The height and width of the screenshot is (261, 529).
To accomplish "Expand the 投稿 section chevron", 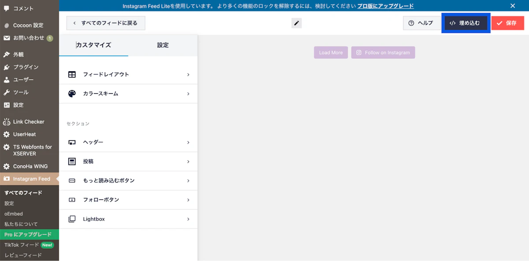I will [x=189, y=162].
